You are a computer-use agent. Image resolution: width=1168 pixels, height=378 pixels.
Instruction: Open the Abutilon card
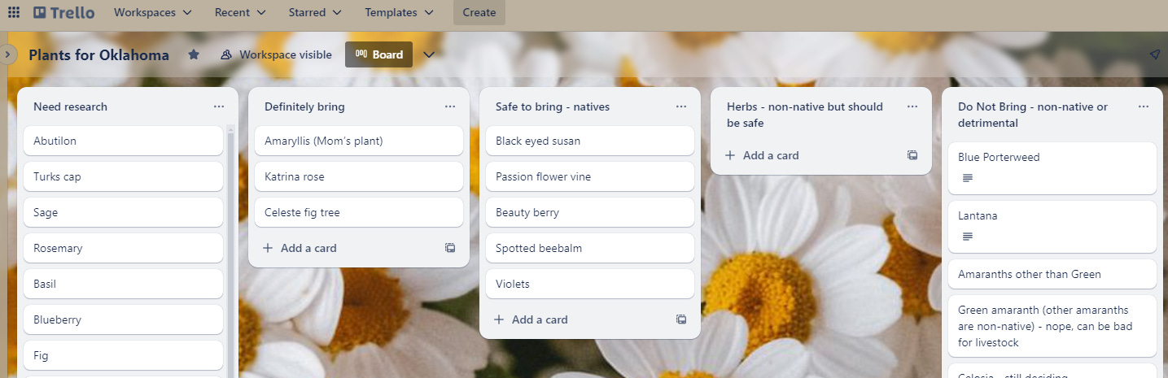click(x=123, y=141)
